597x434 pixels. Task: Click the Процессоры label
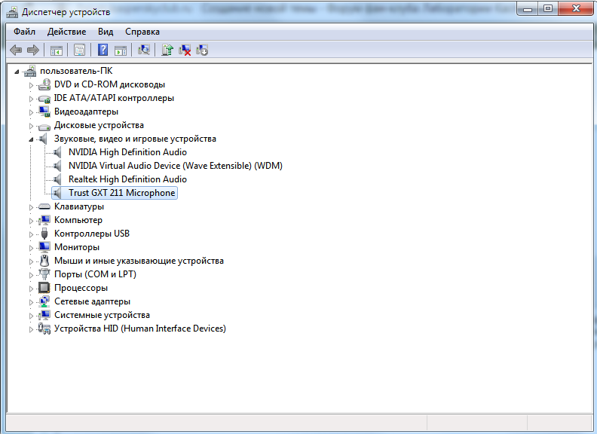click(x=81, y=288)
